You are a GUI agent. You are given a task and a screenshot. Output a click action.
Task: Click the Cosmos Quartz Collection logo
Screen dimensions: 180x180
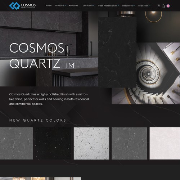click(x=22, y=6)
